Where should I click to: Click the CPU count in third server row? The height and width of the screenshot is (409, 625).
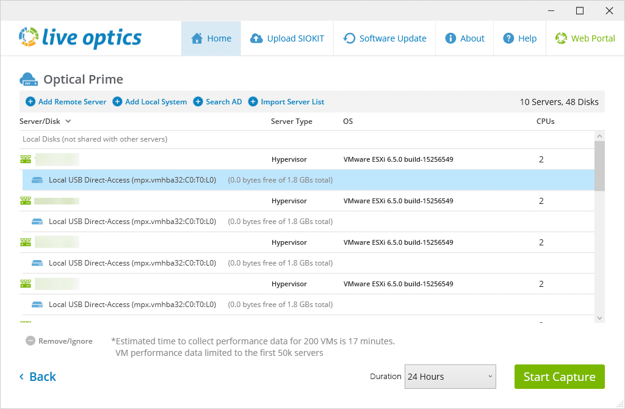click(x=541, y=242)
